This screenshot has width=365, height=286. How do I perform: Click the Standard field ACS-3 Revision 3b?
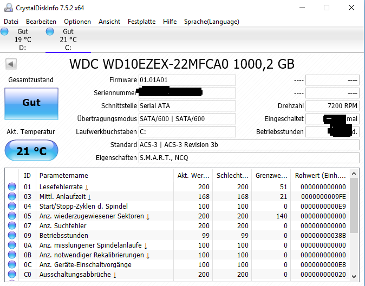tap(249, 145)
